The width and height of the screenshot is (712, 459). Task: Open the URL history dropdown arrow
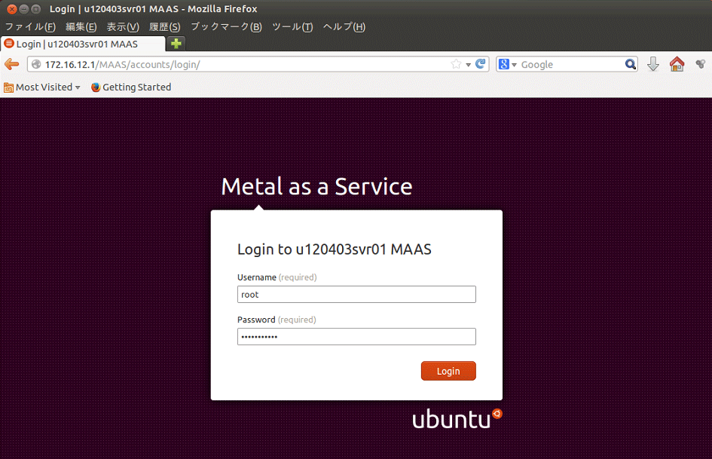coord(468,65)
